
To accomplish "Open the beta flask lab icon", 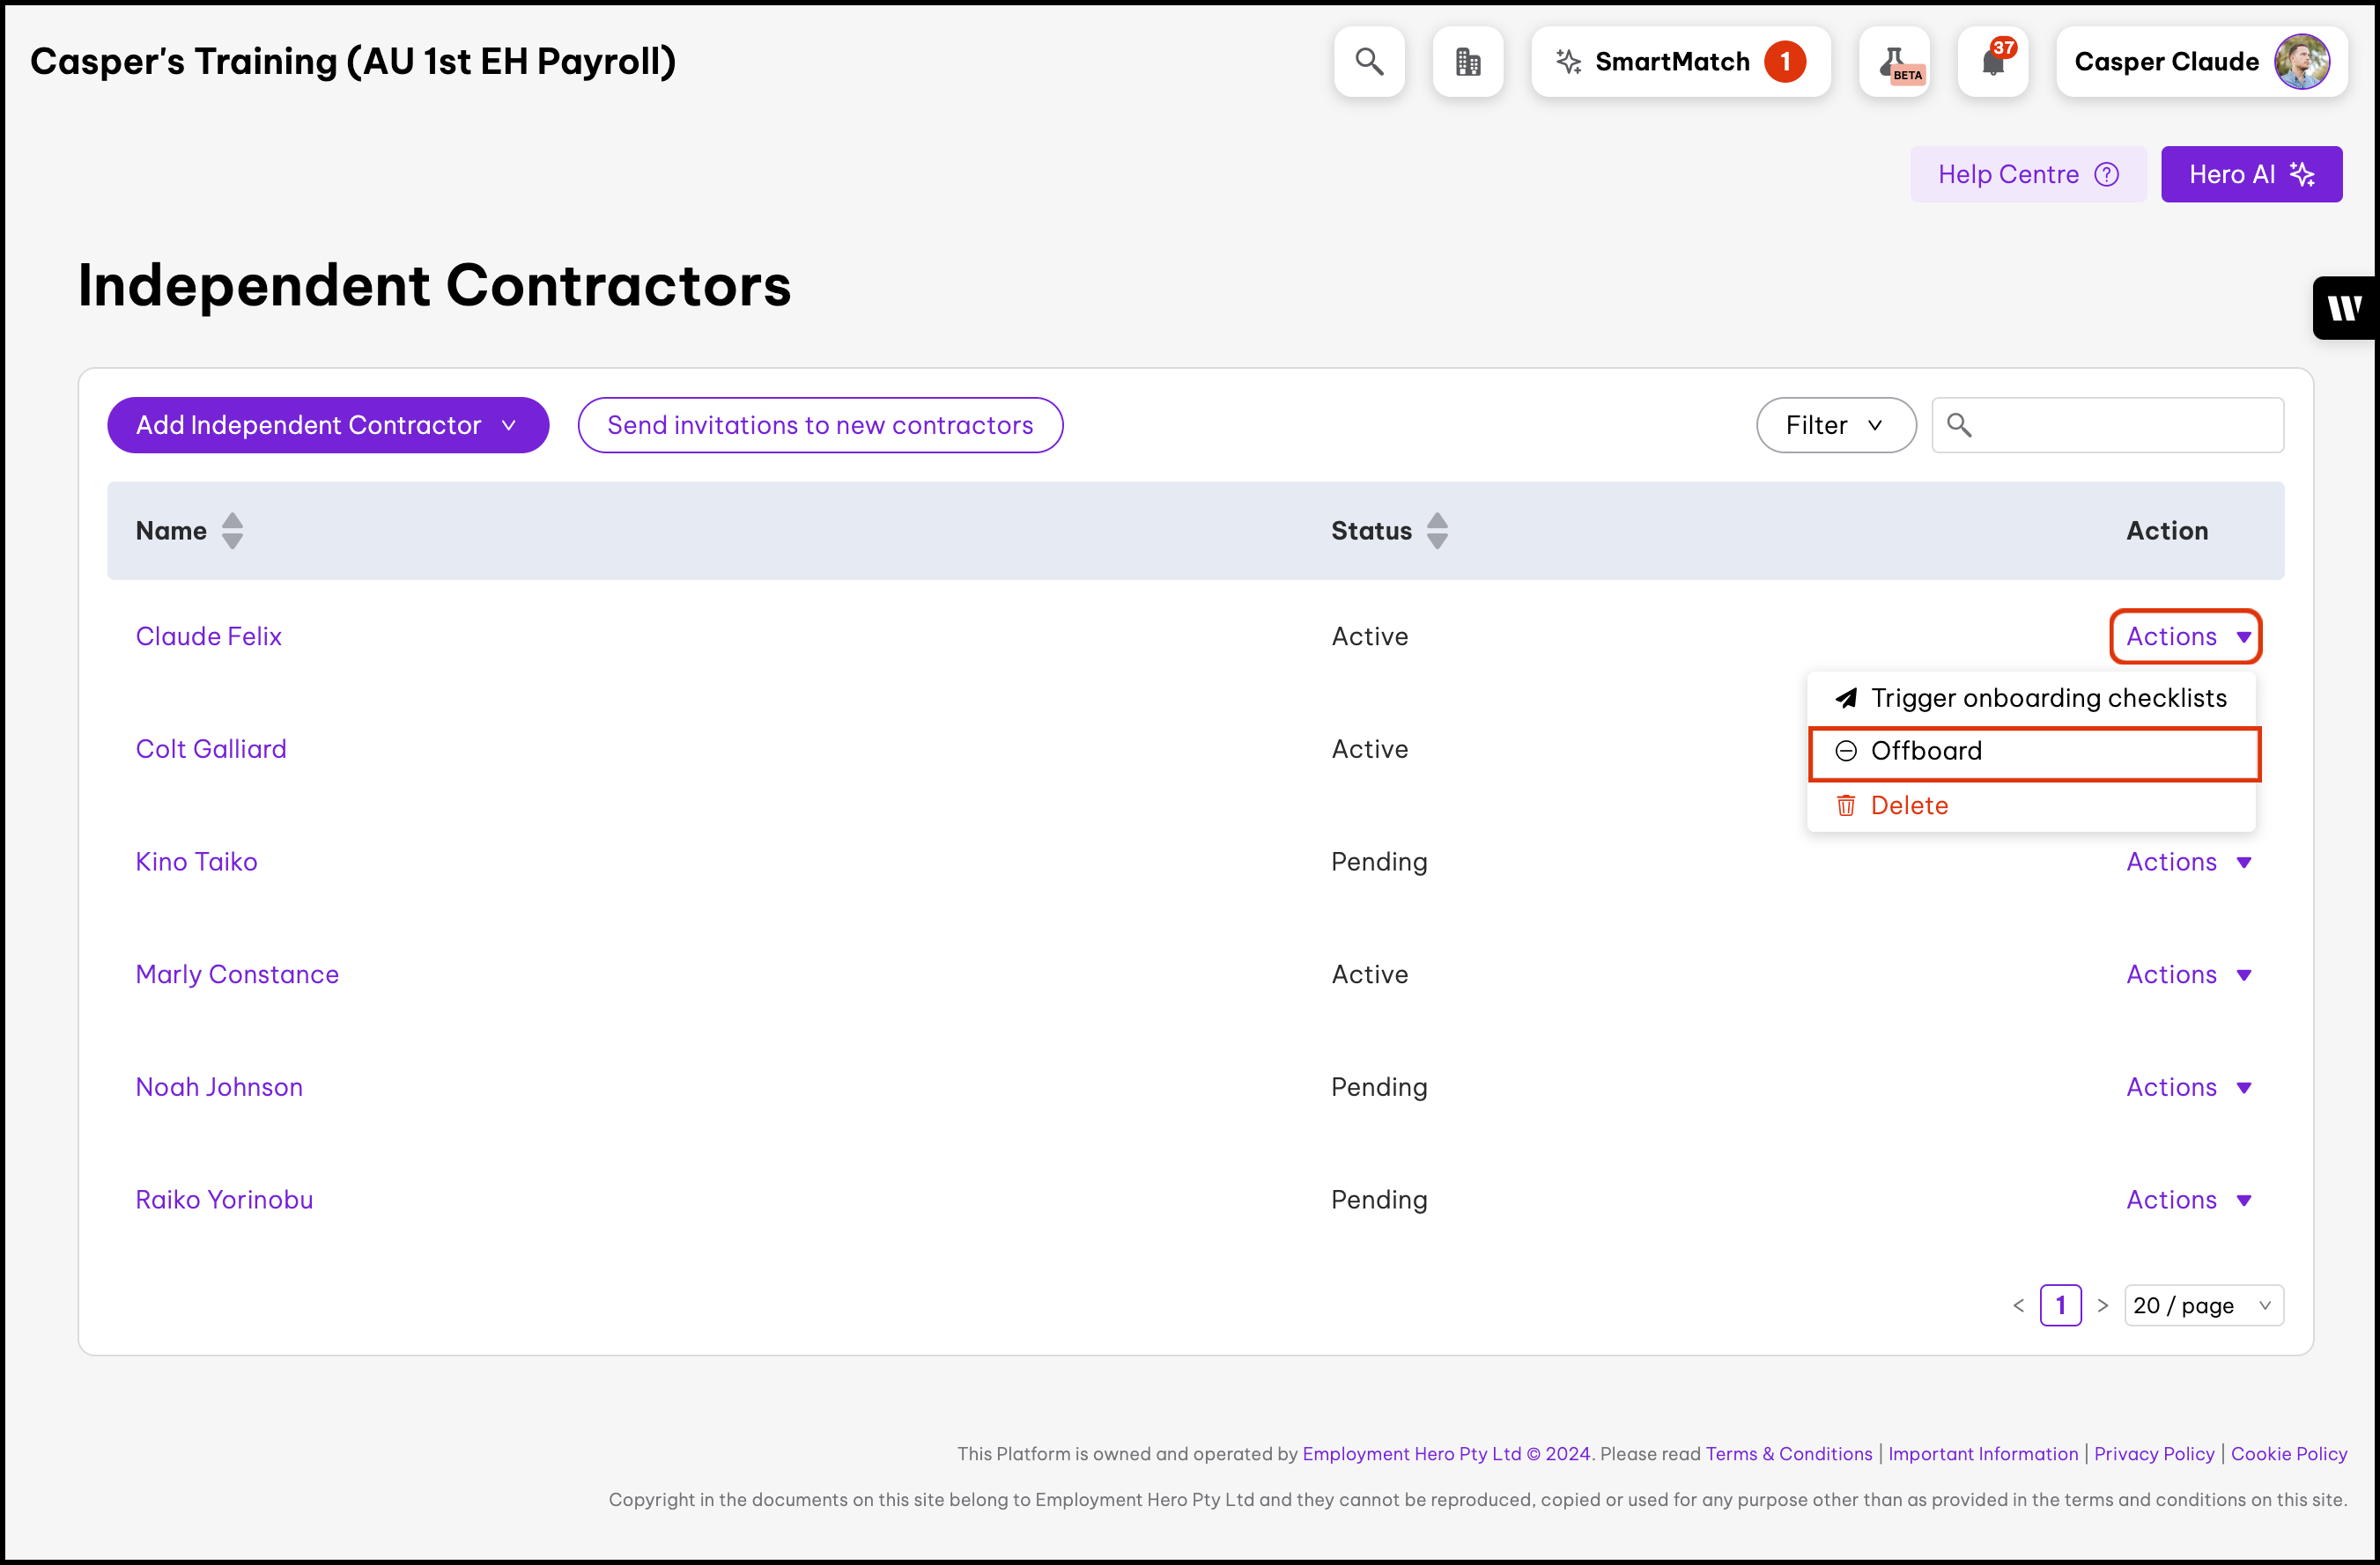I will 1895,62.
